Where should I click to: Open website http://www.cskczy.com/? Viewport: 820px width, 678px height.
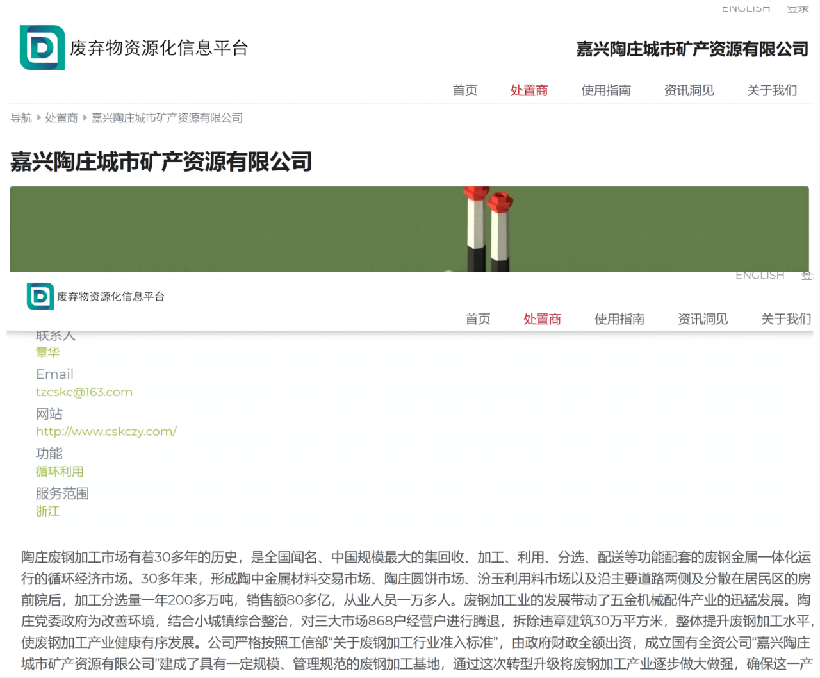106,432
